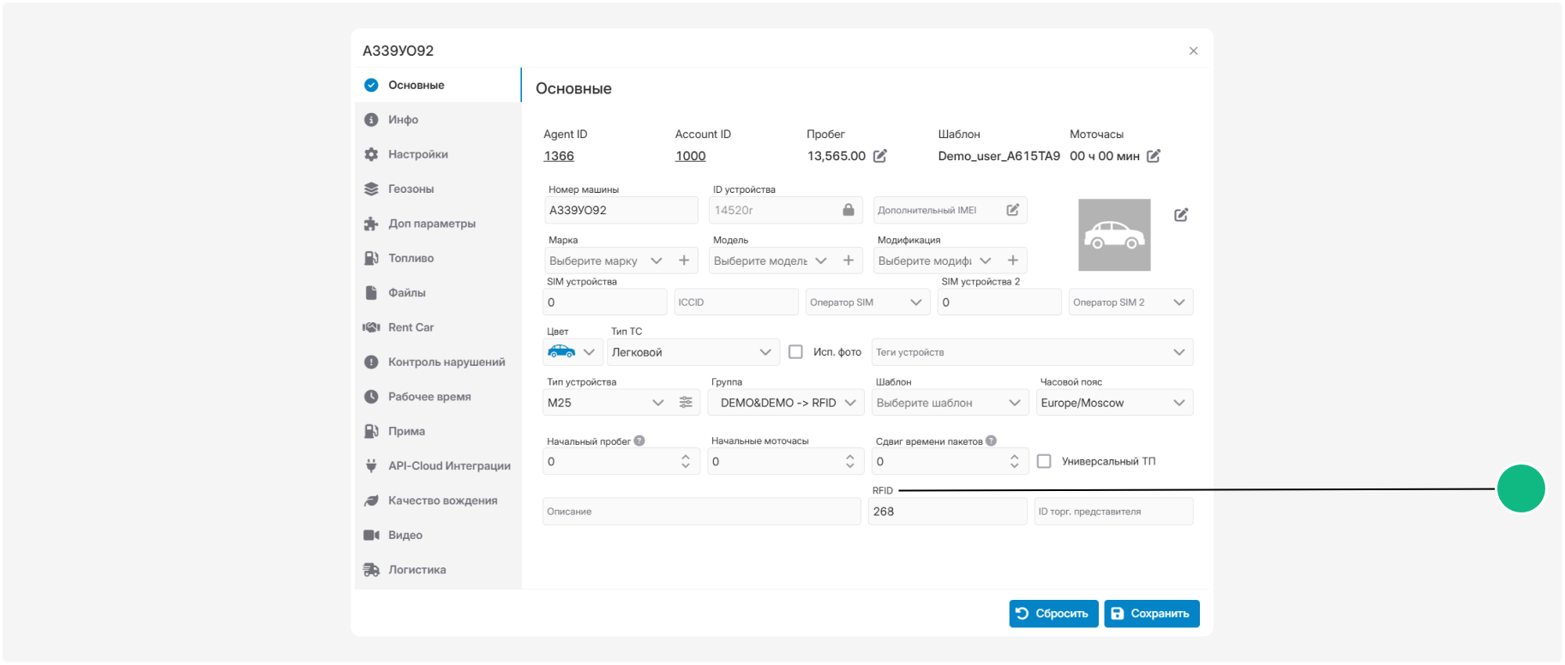Viewport: 1565px width, 665px height.
Task: Click the Сохранить button
Action: [x=1151, y=614]
